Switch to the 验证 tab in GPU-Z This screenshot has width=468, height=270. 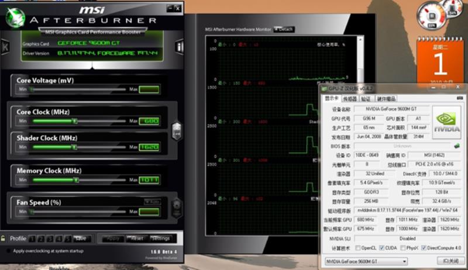pos(366,99)
